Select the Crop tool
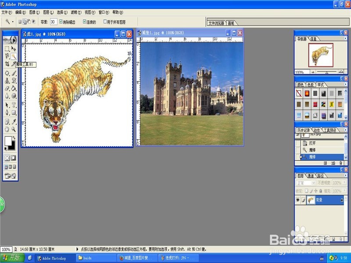The image size is (351, 263). (7, 64)
